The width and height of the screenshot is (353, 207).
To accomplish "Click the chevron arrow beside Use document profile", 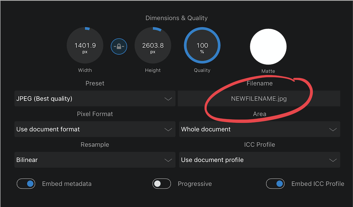I will pyautogui.click(x=333, y=160).
